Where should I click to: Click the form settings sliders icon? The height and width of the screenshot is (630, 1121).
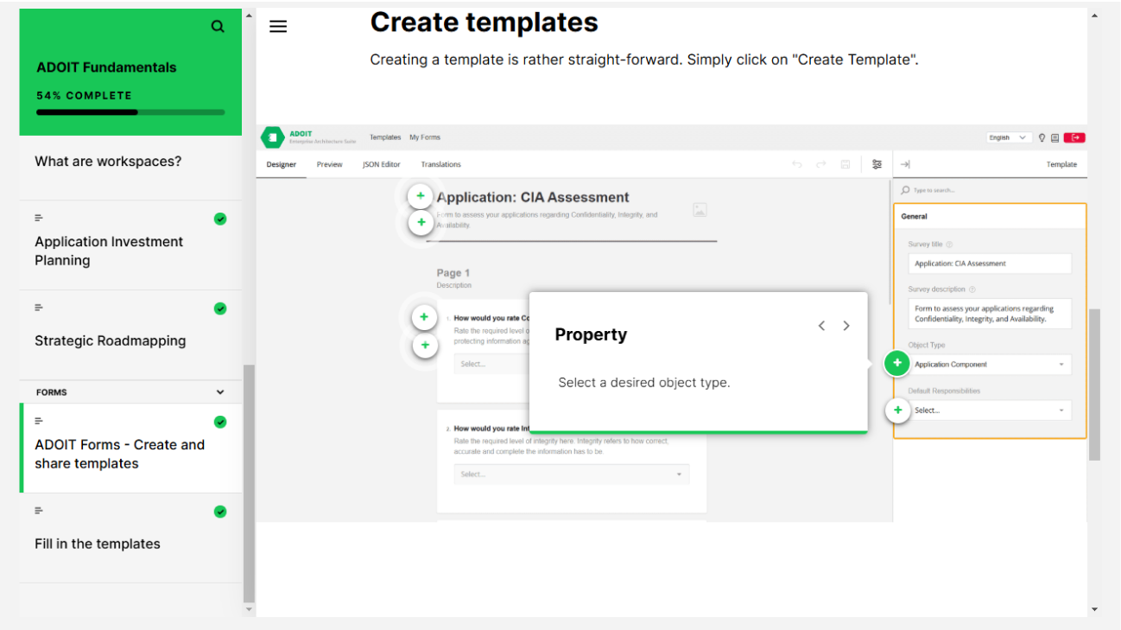(x=877, y=164)
